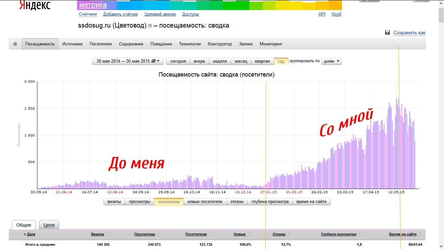Open the calendar icon in the date range

(154, 61)
